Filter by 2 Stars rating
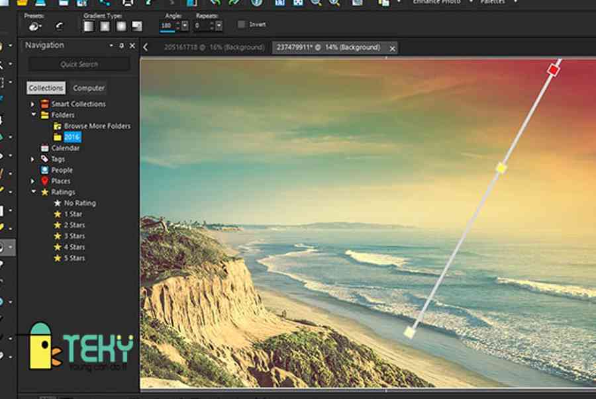The image size is (596, 399). pyautogui.click(x=74, y=225)
